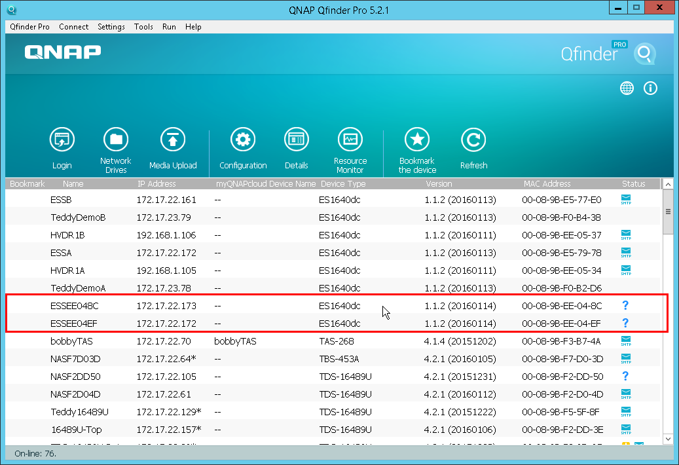Click the Login toolbar icon

coord(62,140)
